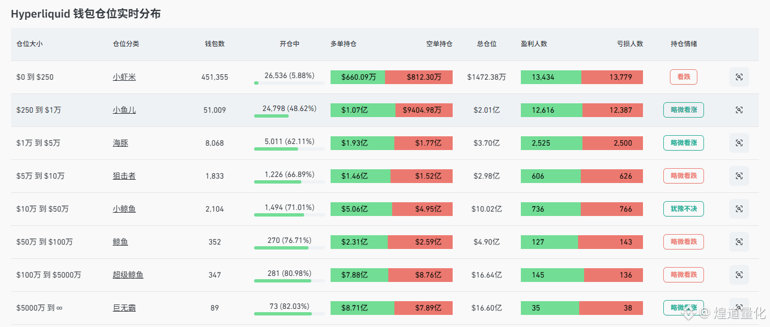The width and height of the screenshot is (770, 327).
Task: Click the 空单持仓 column header
Action: [x=439, y=44]
